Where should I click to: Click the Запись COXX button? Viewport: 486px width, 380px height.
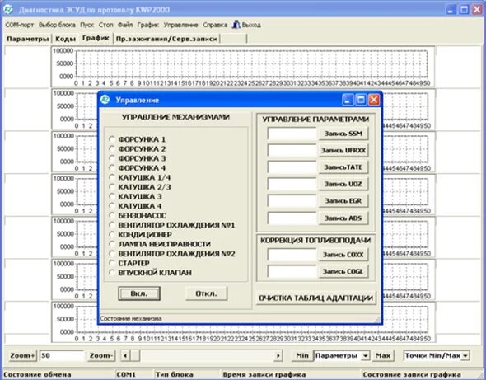[343, 255]
